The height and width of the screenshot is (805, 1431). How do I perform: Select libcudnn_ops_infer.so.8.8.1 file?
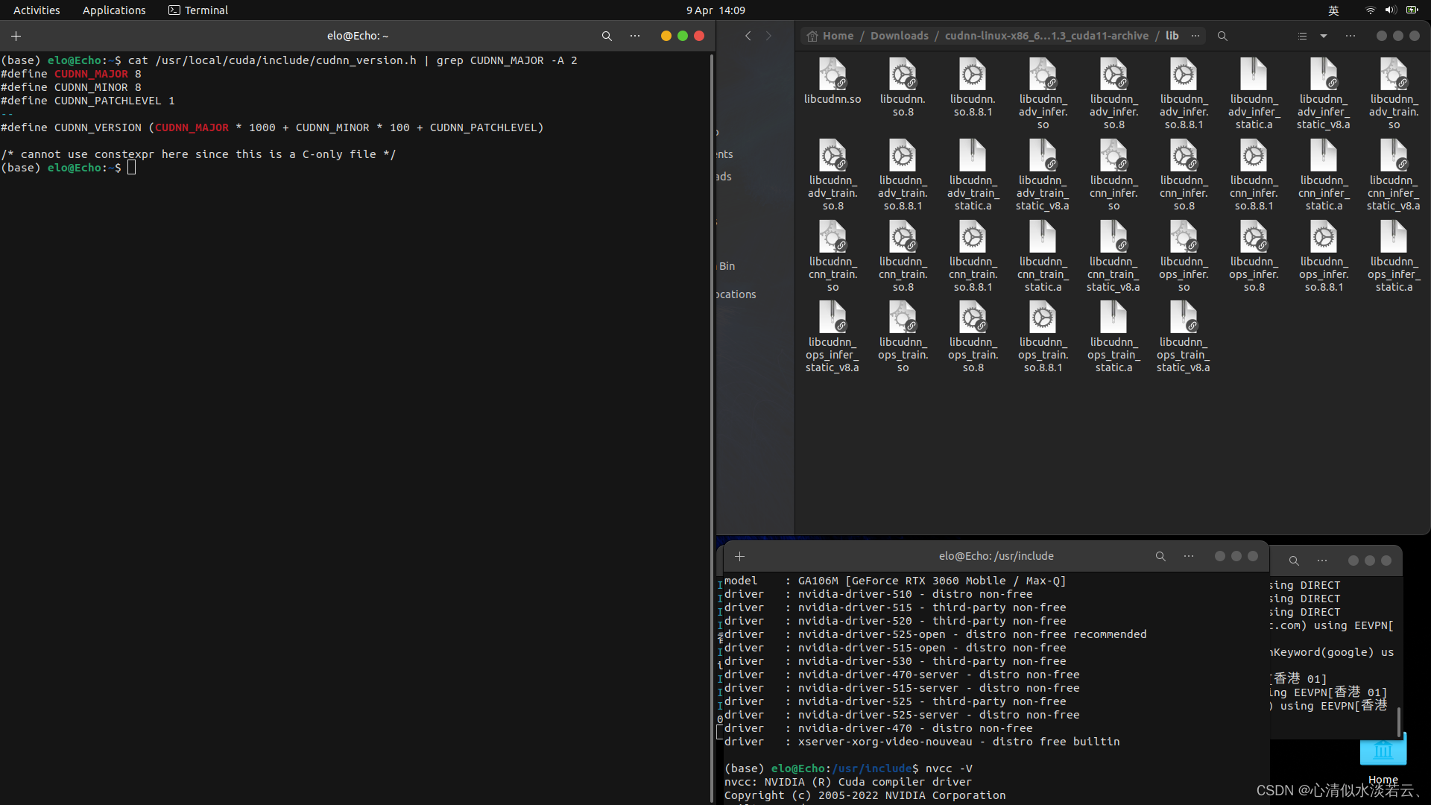(1324, 256)
